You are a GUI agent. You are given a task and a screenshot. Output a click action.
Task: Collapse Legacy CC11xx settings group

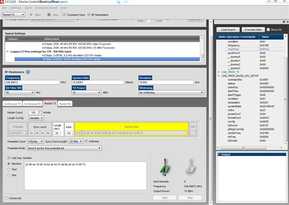point(8,51)
